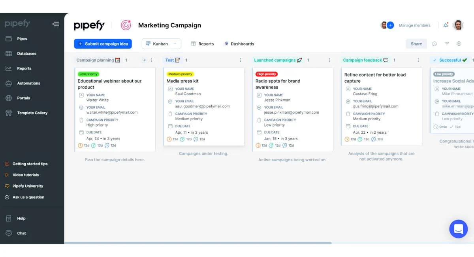Click the horizontal scrollbar at the bottom
474x257 pixels.
pyautogui.click(x=198, y=243)
